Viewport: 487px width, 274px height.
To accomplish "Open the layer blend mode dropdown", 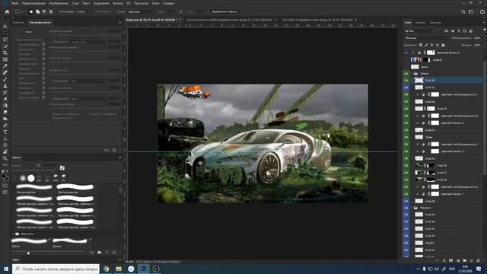I will coord(427,38).
